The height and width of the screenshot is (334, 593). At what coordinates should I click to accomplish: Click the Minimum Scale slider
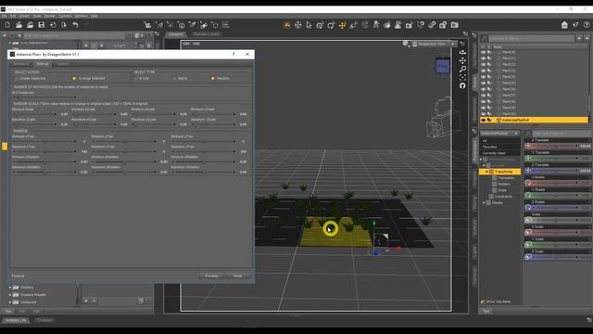[34, 114]
